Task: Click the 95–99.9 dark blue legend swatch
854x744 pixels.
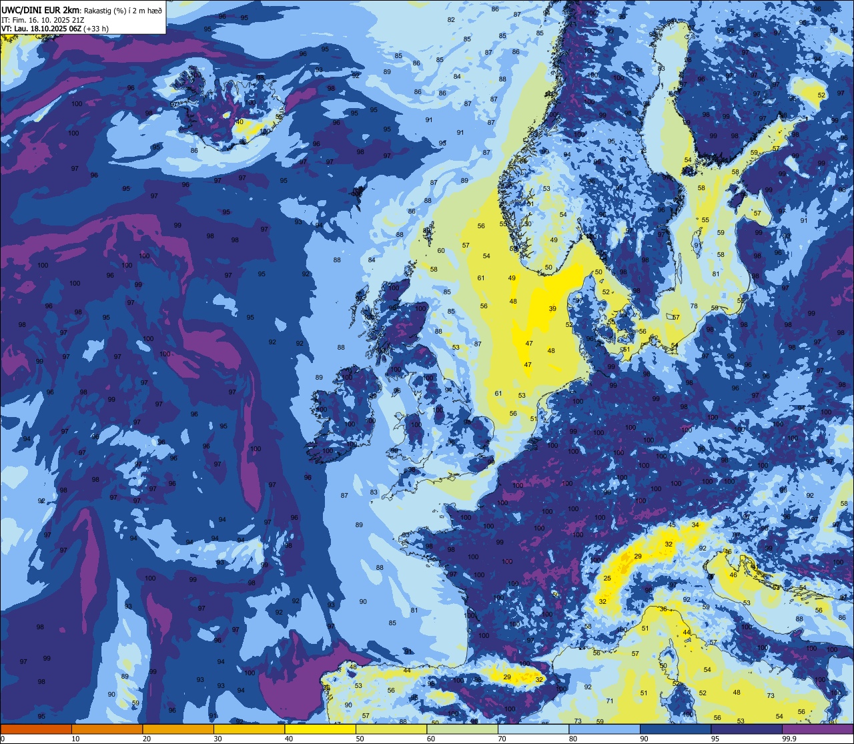Action: (x=747, y=729)
